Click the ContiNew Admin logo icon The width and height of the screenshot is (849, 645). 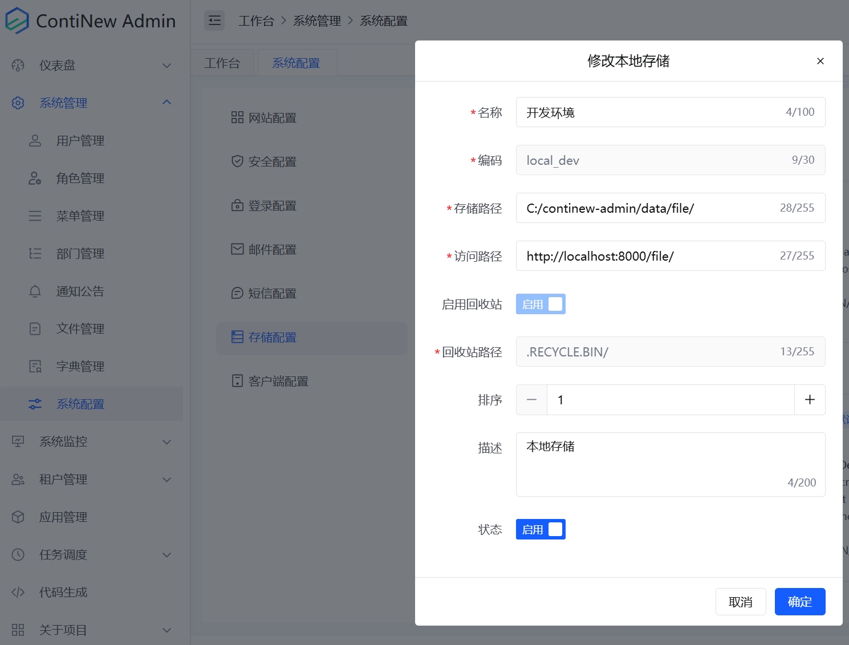(x=17, y=21)
